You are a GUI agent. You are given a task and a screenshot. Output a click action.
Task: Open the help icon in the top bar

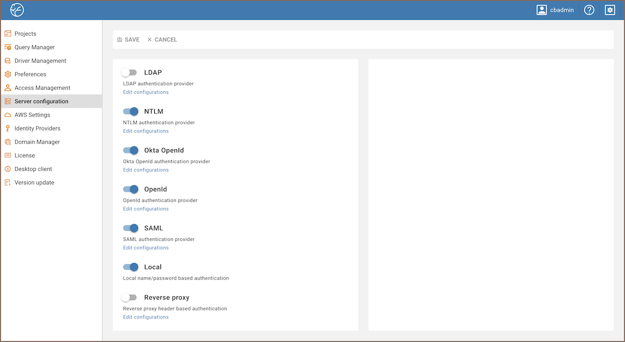pos(589,9)
